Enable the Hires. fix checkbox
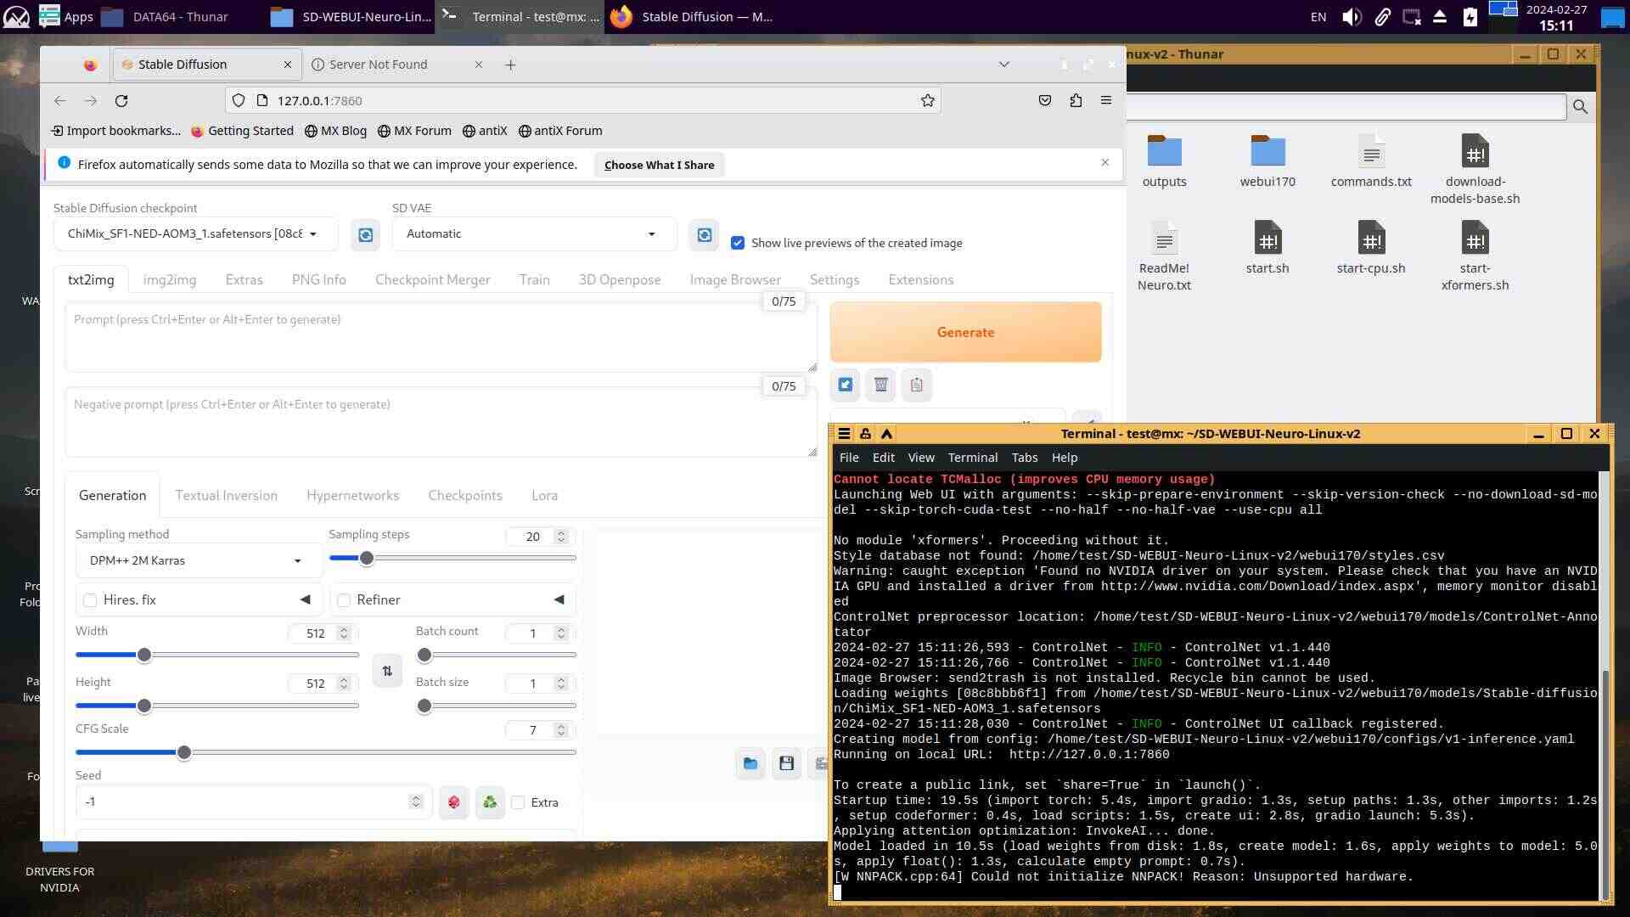Viewport: 1630px width, 917px height. 90,600
